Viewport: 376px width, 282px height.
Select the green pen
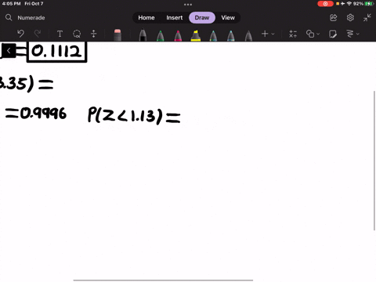point(161,35)
